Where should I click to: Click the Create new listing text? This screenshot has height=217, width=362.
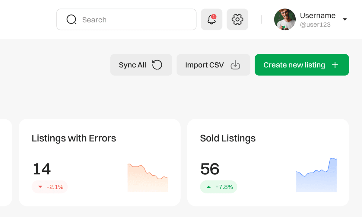click(x=294, y=65)
